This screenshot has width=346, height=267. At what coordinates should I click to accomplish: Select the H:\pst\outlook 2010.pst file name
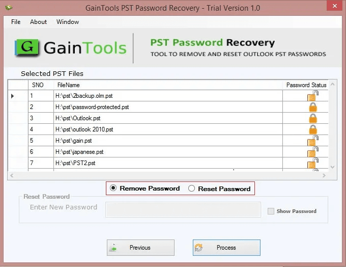tap(84, 129)
